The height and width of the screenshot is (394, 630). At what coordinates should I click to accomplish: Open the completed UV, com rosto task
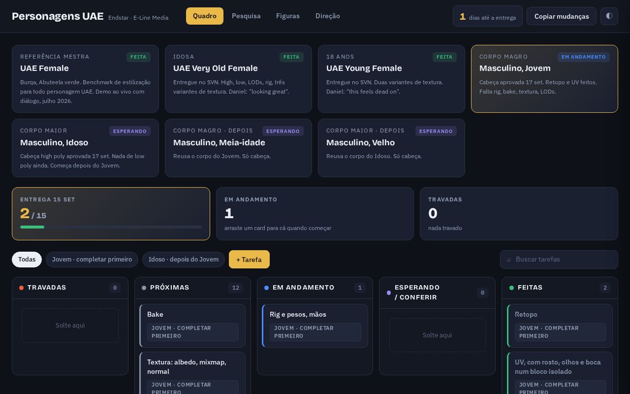560,373
